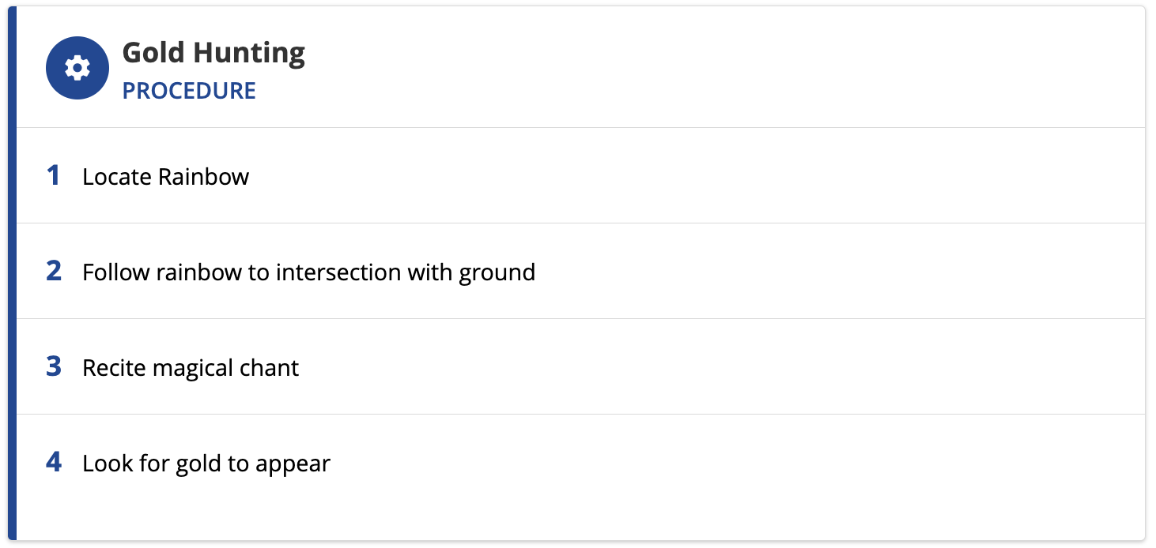The width and height of the screenshot is (1156, 548).
Task: Click the PROCEDURE label
Action: [189, 91]
